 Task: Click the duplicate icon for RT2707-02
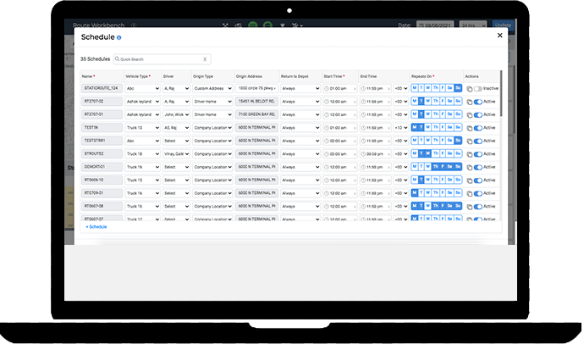[x=470, y=102]
